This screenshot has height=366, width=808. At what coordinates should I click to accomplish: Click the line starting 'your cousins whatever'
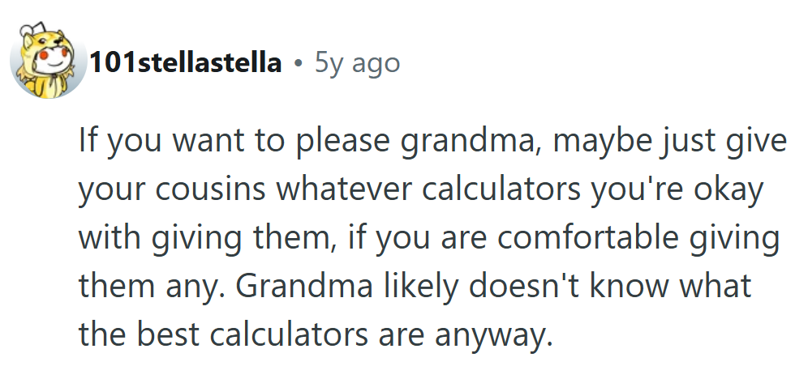(x=420, y=190)
